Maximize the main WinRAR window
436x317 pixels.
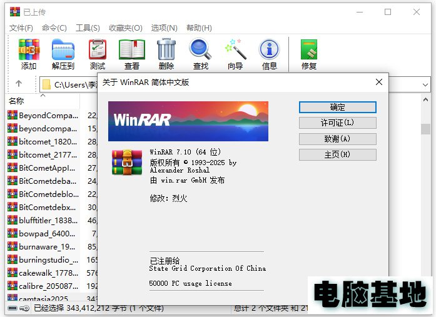click(388, 12)
